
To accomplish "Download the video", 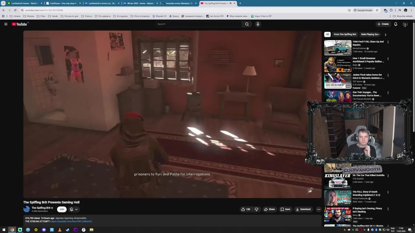I will tap(303, 209).
